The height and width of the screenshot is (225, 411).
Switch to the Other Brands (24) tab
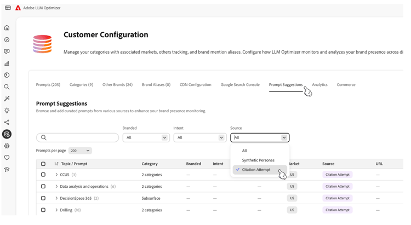(x=117, y=85)
